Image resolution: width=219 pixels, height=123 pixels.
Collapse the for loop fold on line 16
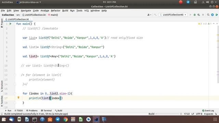[15, 94]
